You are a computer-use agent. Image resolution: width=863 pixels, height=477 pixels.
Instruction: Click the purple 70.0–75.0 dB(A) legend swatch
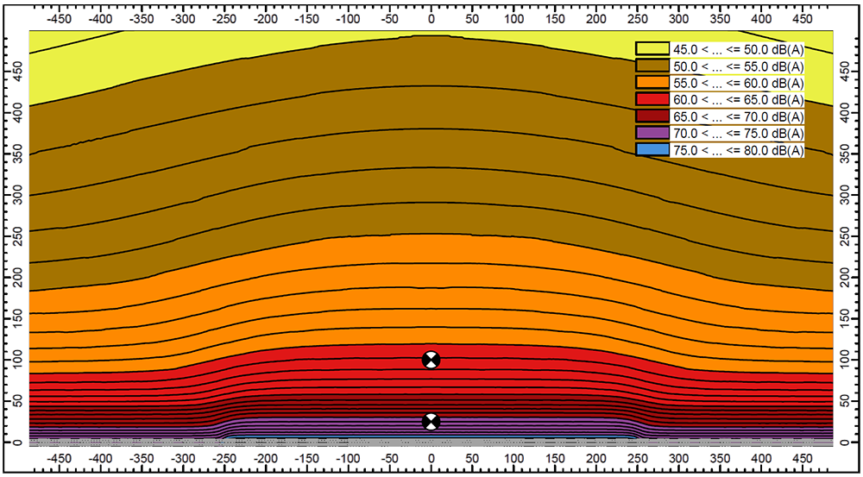pyautogui.click(x=652, y=133)
